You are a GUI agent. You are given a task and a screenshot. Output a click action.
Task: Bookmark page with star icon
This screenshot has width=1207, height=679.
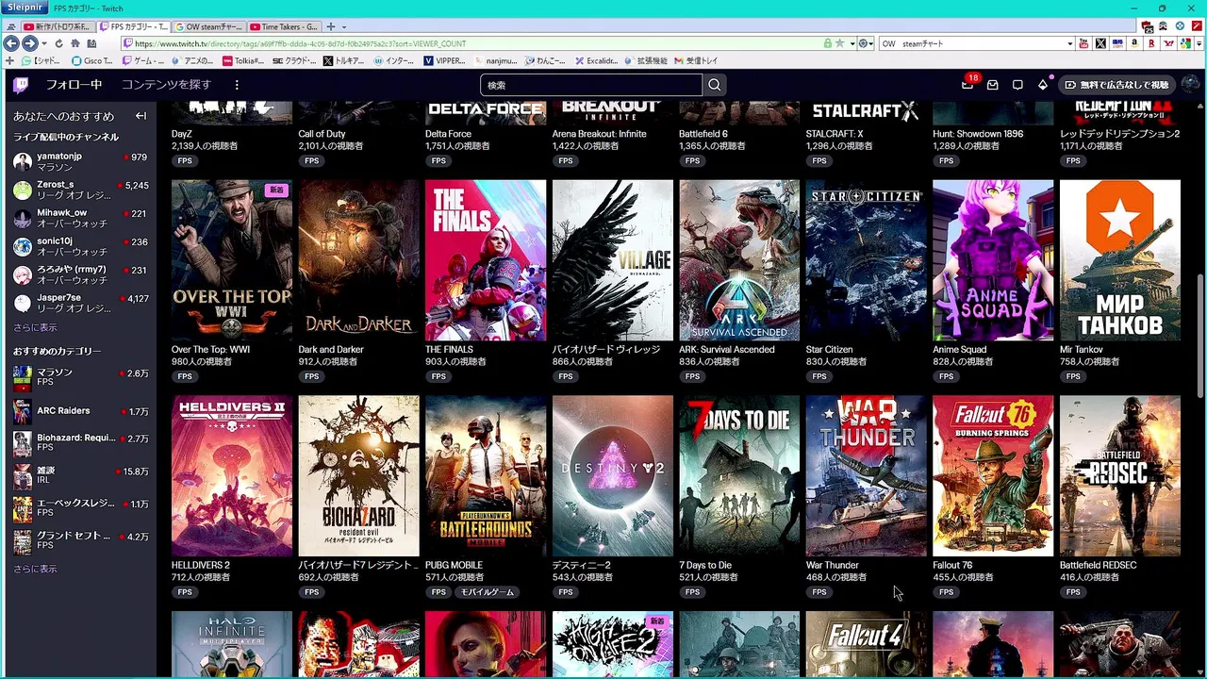point(839,43)
